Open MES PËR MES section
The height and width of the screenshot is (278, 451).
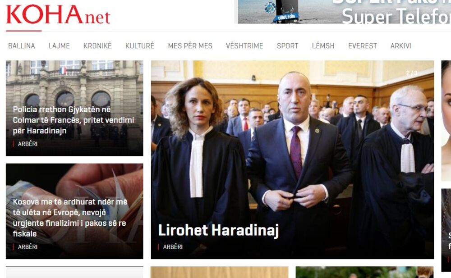(190, 46)
